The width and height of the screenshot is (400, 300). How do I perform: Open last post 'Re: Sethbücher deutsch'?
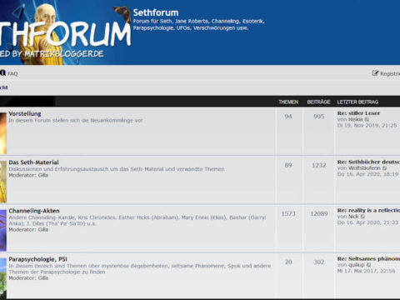click(368, 162)
